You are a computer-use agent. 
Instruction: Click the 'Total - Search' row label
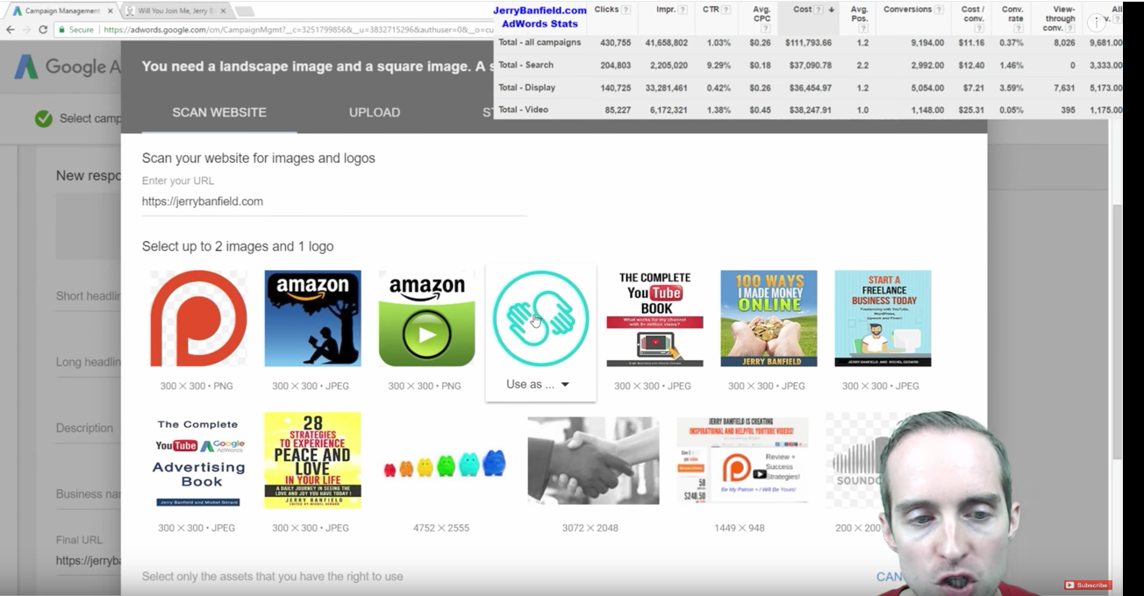point(526,65)
